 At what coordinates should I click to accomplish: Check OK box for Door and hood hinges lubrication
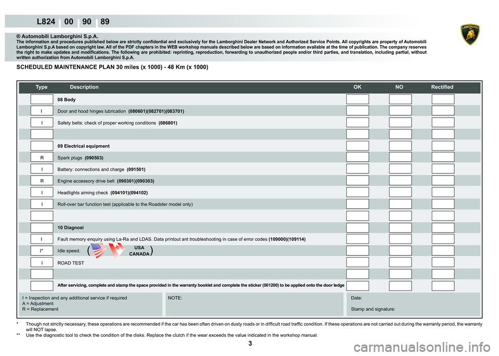point(358,110)
